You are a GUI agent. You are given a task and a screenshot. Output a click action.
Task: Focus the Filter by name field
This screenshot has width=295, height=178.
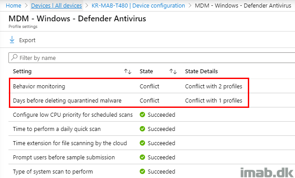(152, 58)
